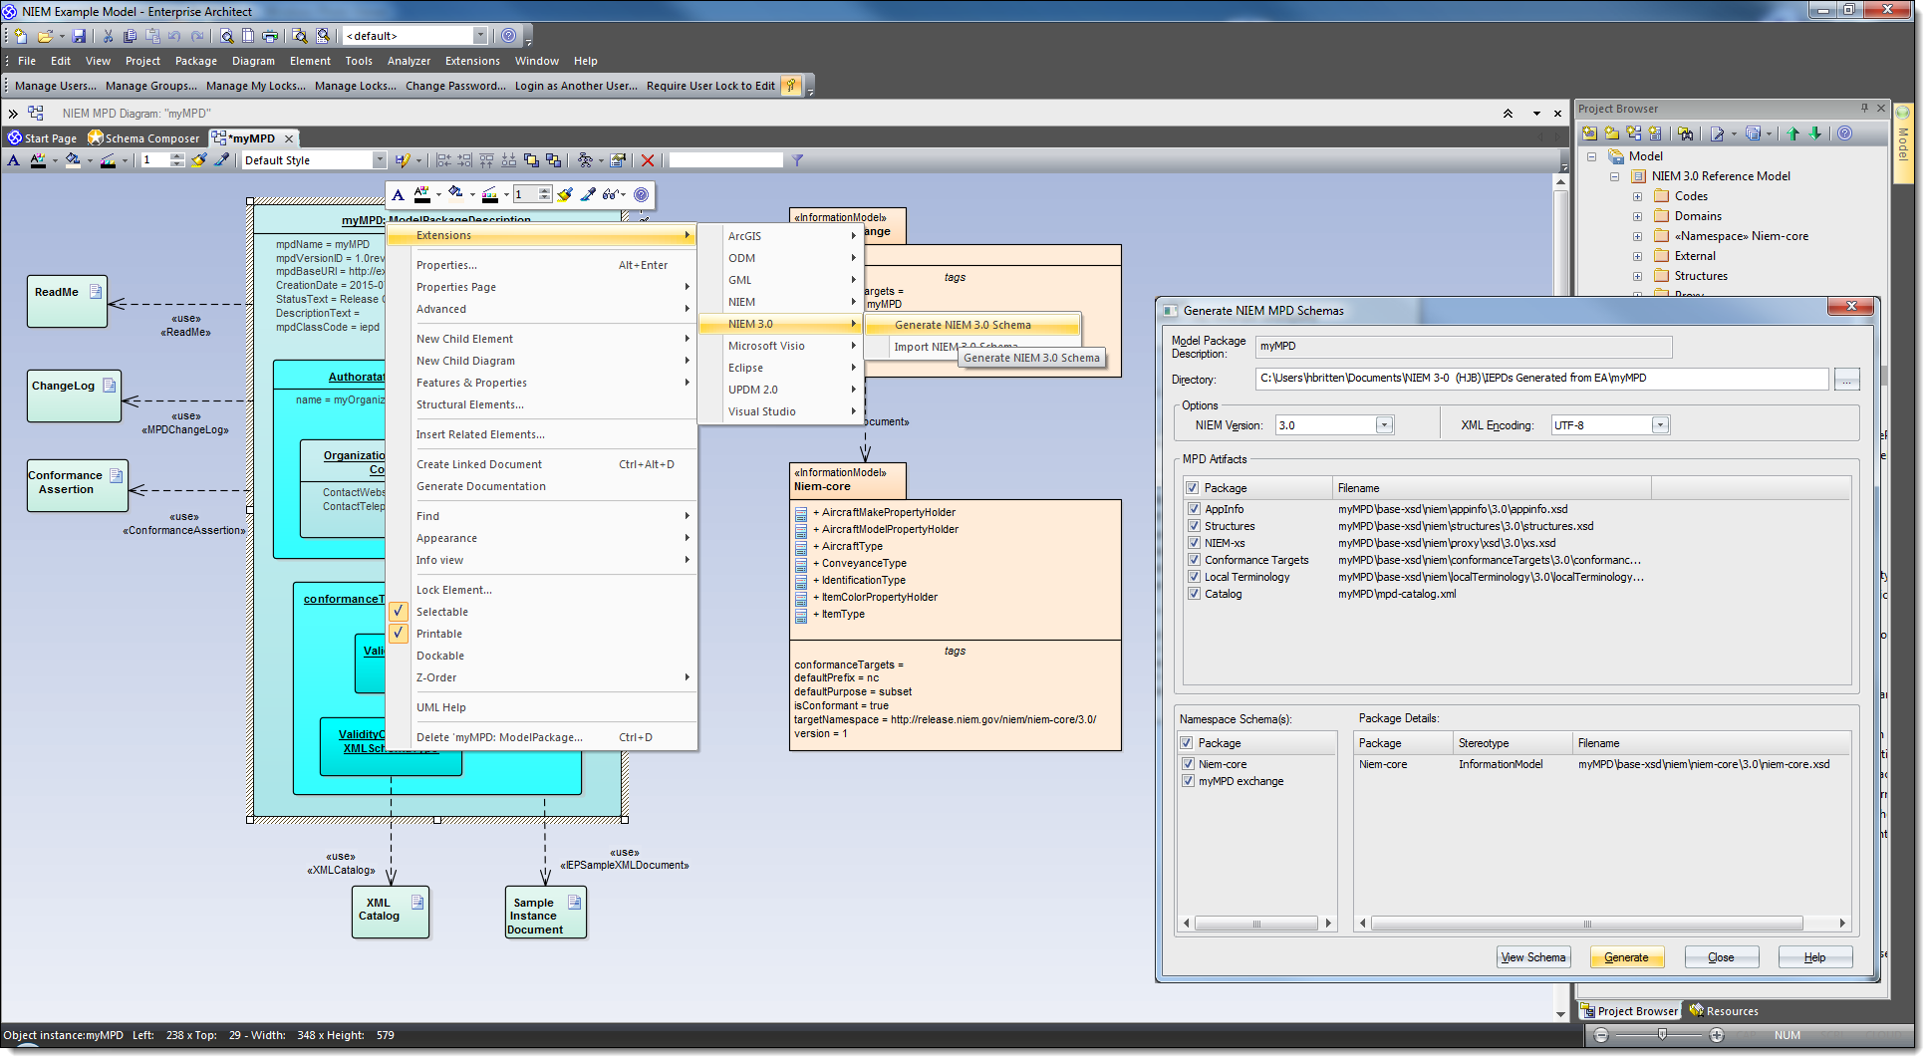Screen dimensions: 1930x1063
Task: Click the Generate button
Action: tap(1626, 957)
